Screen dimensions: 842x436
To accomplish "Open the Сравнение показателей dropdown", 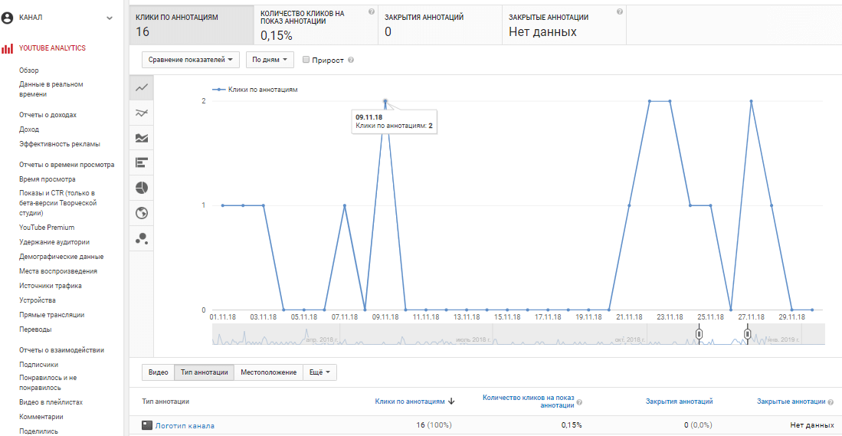I will pos(191,60).
